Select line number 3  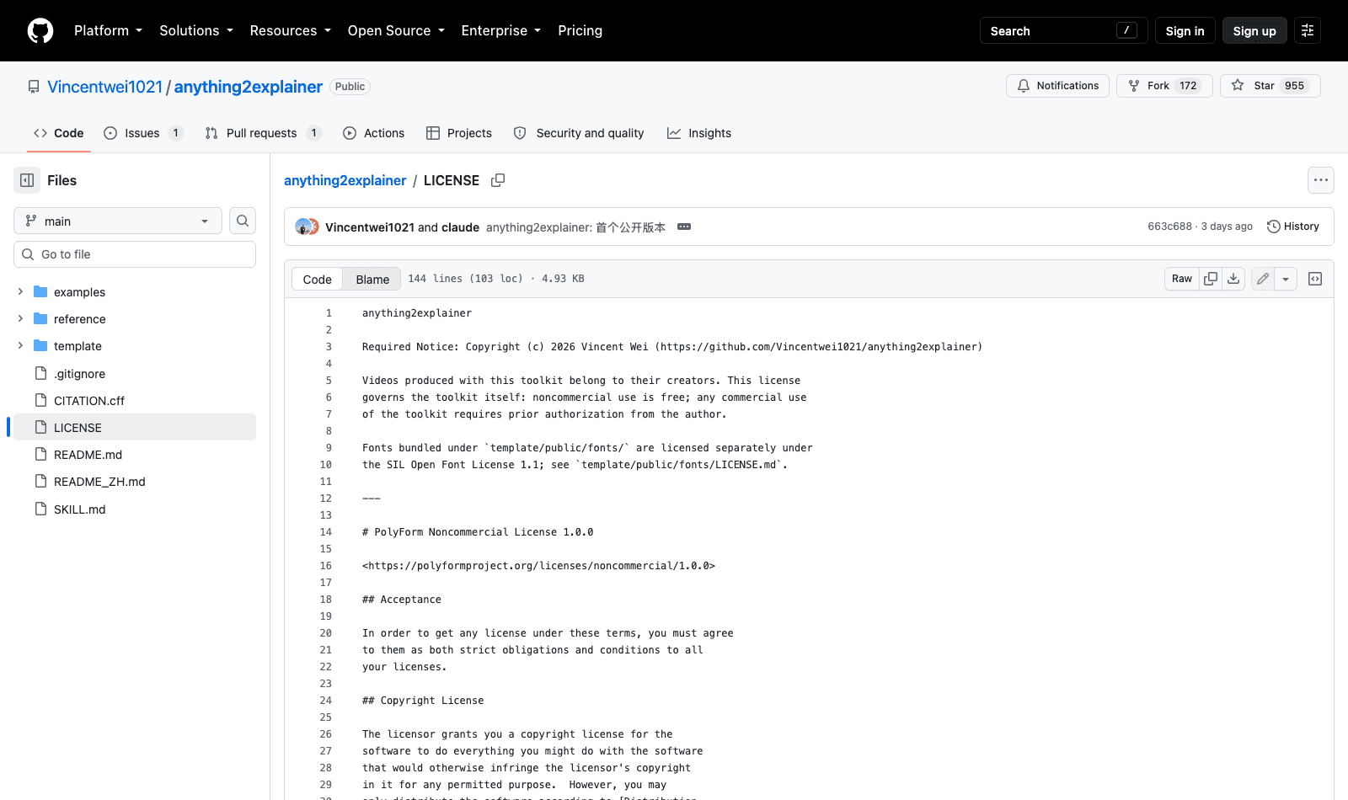(329, 347)
